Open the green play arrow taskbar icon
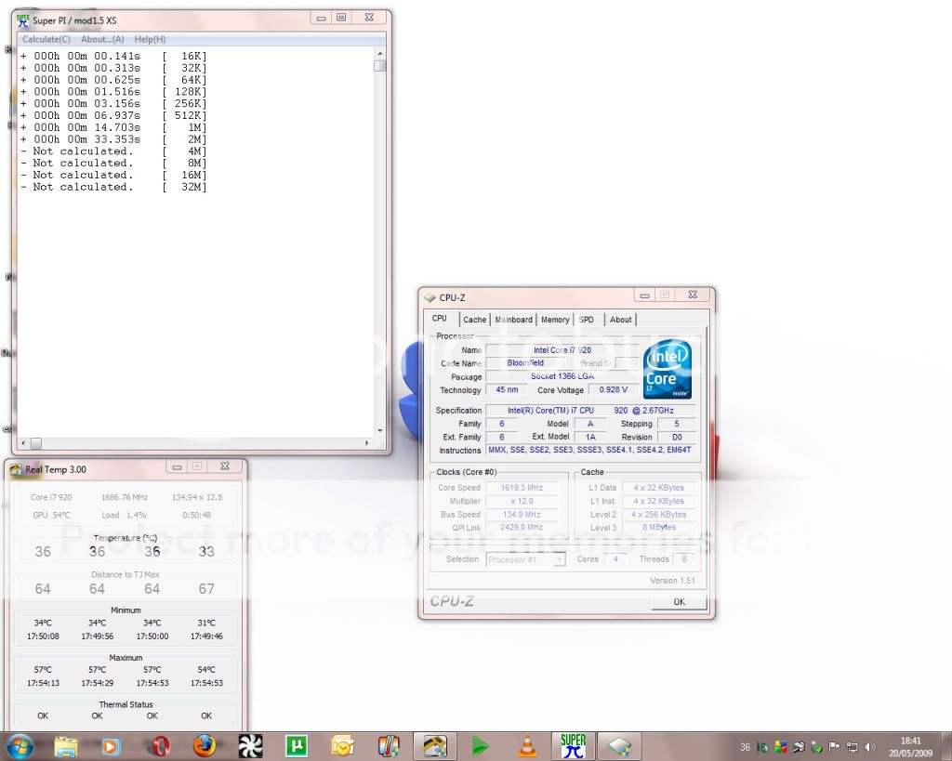Image resolution: width=952 pixels, height=761 pixels. (x=481, y=746)
